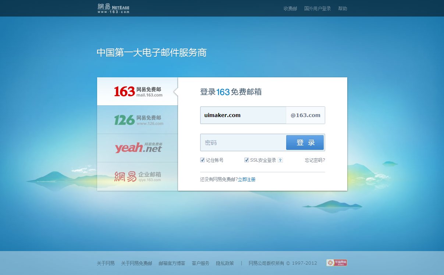Click the SSL login help question mark
Screen dimensions: 444x275
coord(280,160)
